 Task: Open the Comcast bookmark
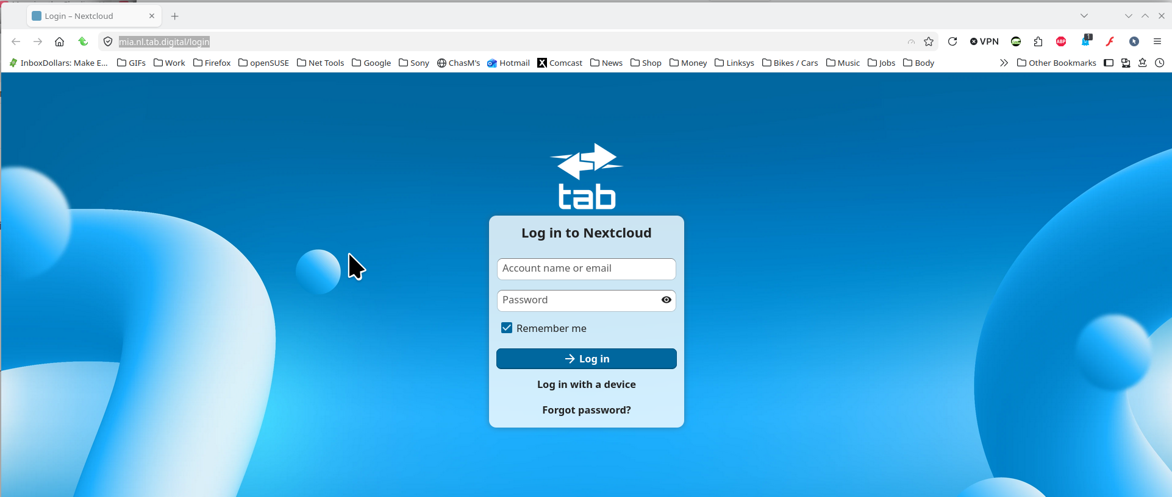click(x=560, y=63)
